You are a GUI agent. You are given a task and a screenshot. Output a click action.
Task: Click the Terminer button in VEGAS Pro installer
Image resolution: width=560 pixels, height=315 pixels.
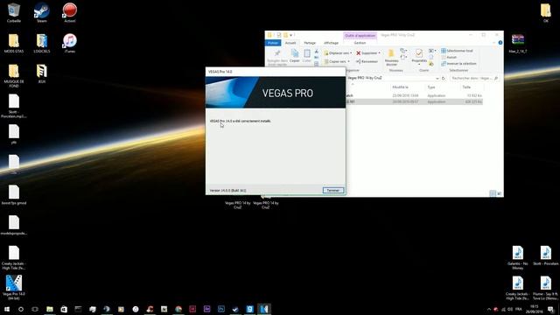click(x=333, y=191)
